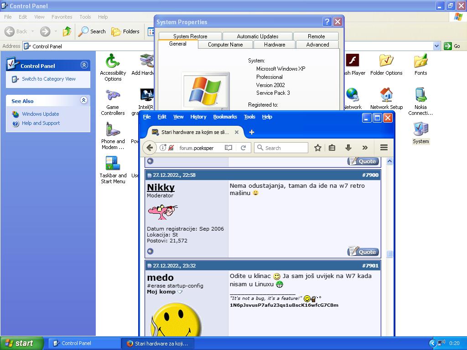Open Firefox Bookmarks menu
This screenshot has height=350, width=467.
(x=225, y=117)
